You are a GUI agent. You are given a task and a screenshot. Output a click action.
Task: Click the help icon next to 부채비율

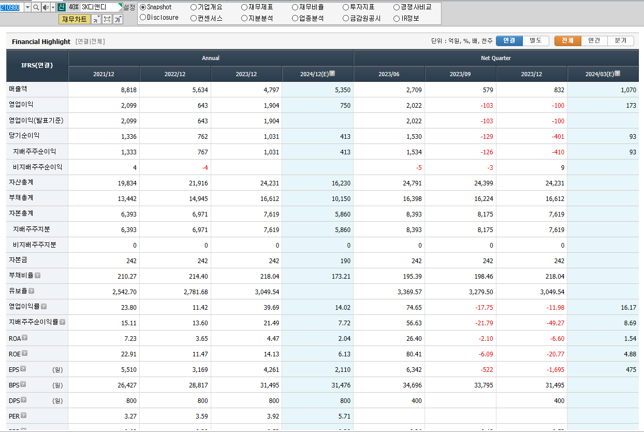point(38,276)
